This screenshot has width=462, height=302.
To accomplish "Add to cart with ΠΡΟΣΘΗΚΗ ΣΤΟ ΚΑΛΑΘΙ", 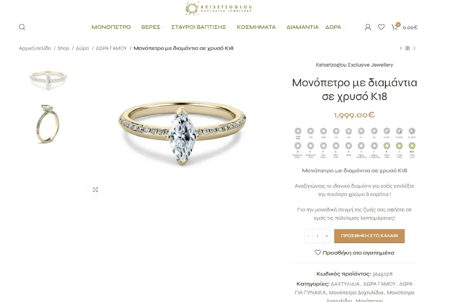I will [369, 236].
